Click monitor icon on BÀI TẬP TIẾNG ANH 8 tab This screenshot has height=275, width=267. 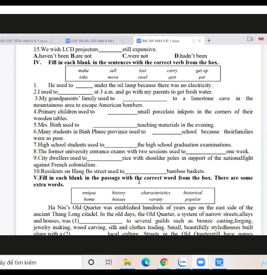pyautogui.click(x=52, y=41)
